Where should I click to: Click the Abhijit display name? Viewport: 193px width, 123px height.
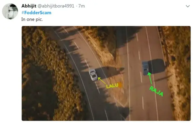pyautogui.click(x=29, y=6)
